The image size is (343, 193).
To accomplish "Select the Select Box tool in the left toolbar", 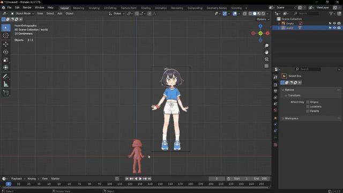I will pos(6,28).
